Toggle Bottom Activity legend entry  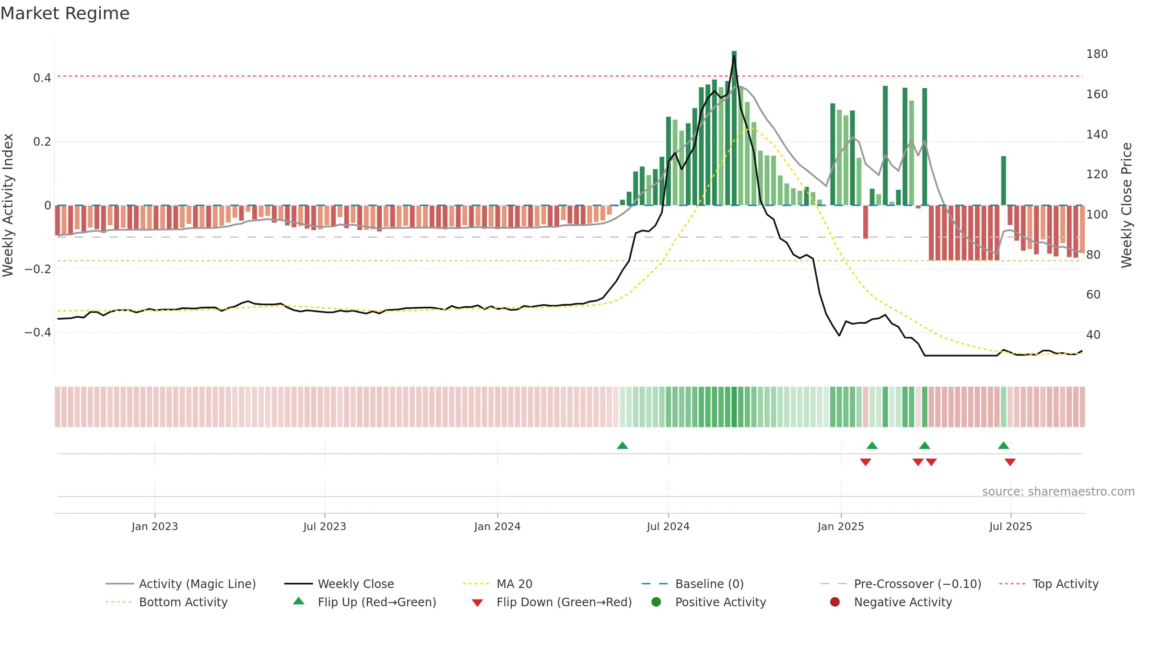pos(166,602)
